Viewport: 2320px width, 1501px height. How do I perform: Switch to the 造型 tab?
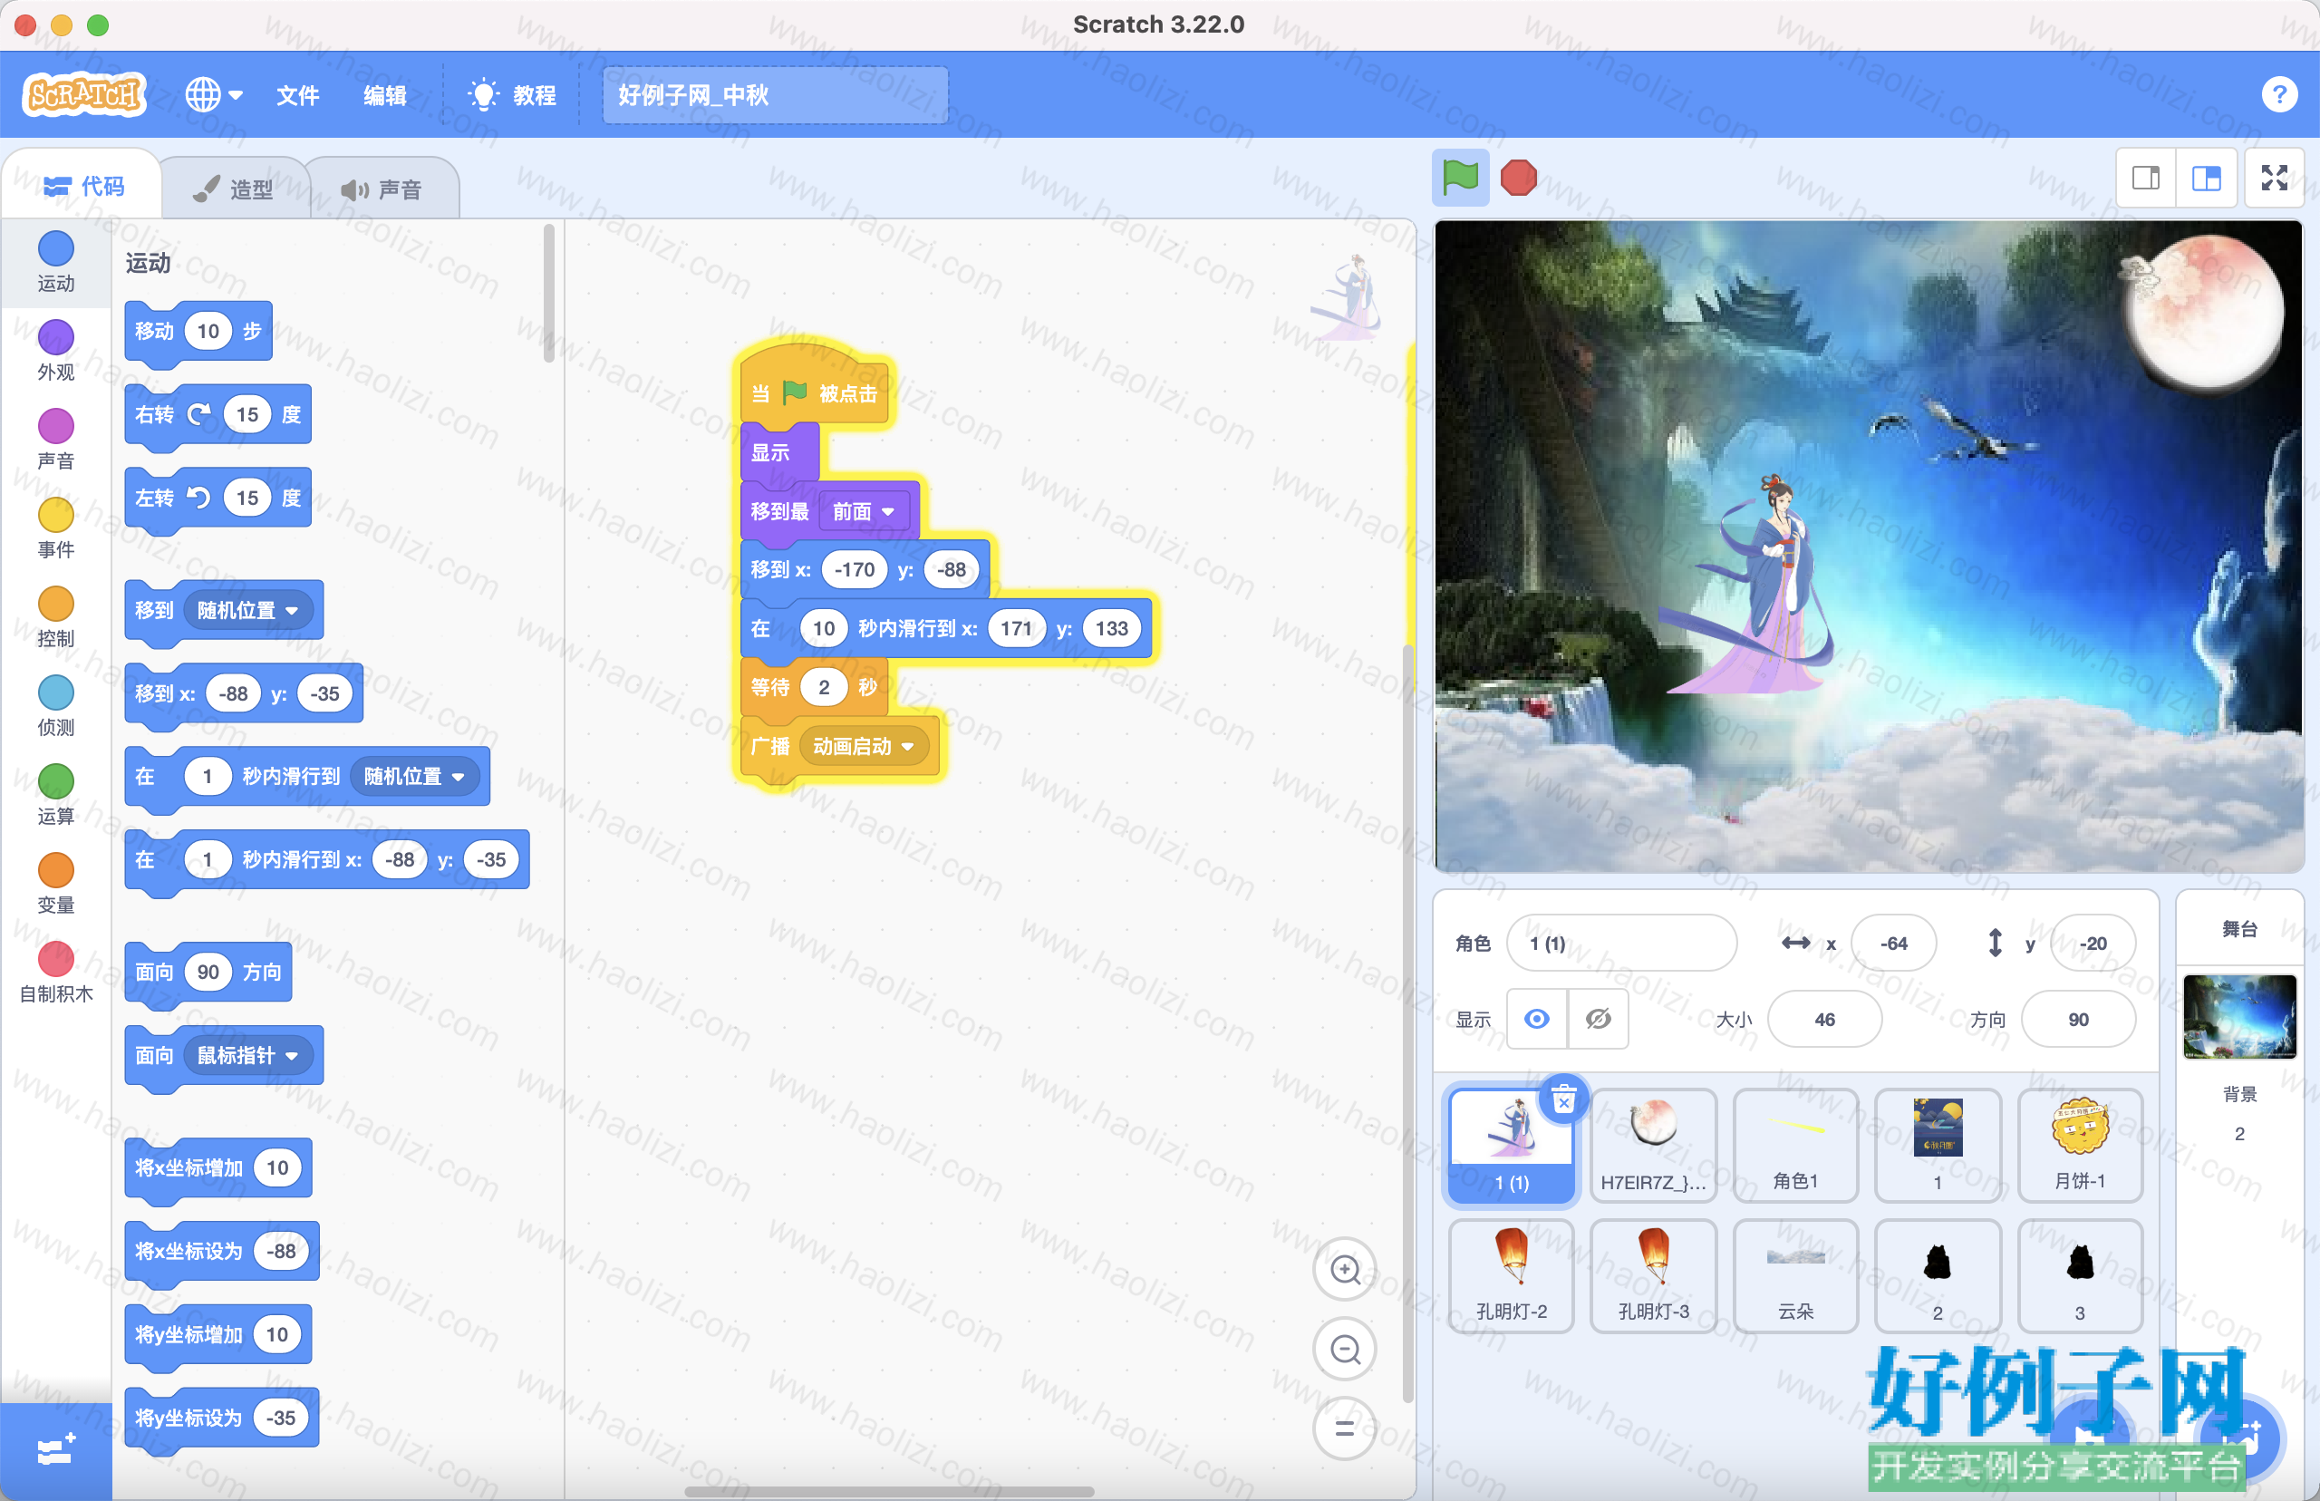(x=234, y=189)
